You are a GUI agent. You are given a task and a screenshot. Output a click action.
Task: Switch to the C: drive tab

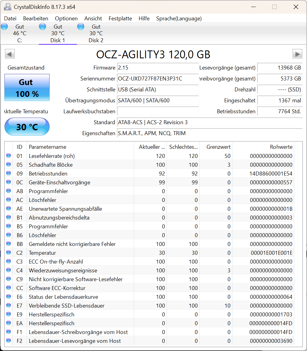click(x=20, y=34)
